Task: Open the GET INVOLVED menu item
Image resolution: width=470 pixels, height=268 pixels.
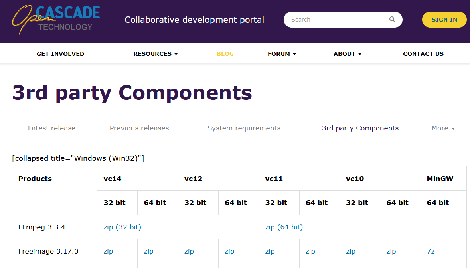Action: point(60,54)
